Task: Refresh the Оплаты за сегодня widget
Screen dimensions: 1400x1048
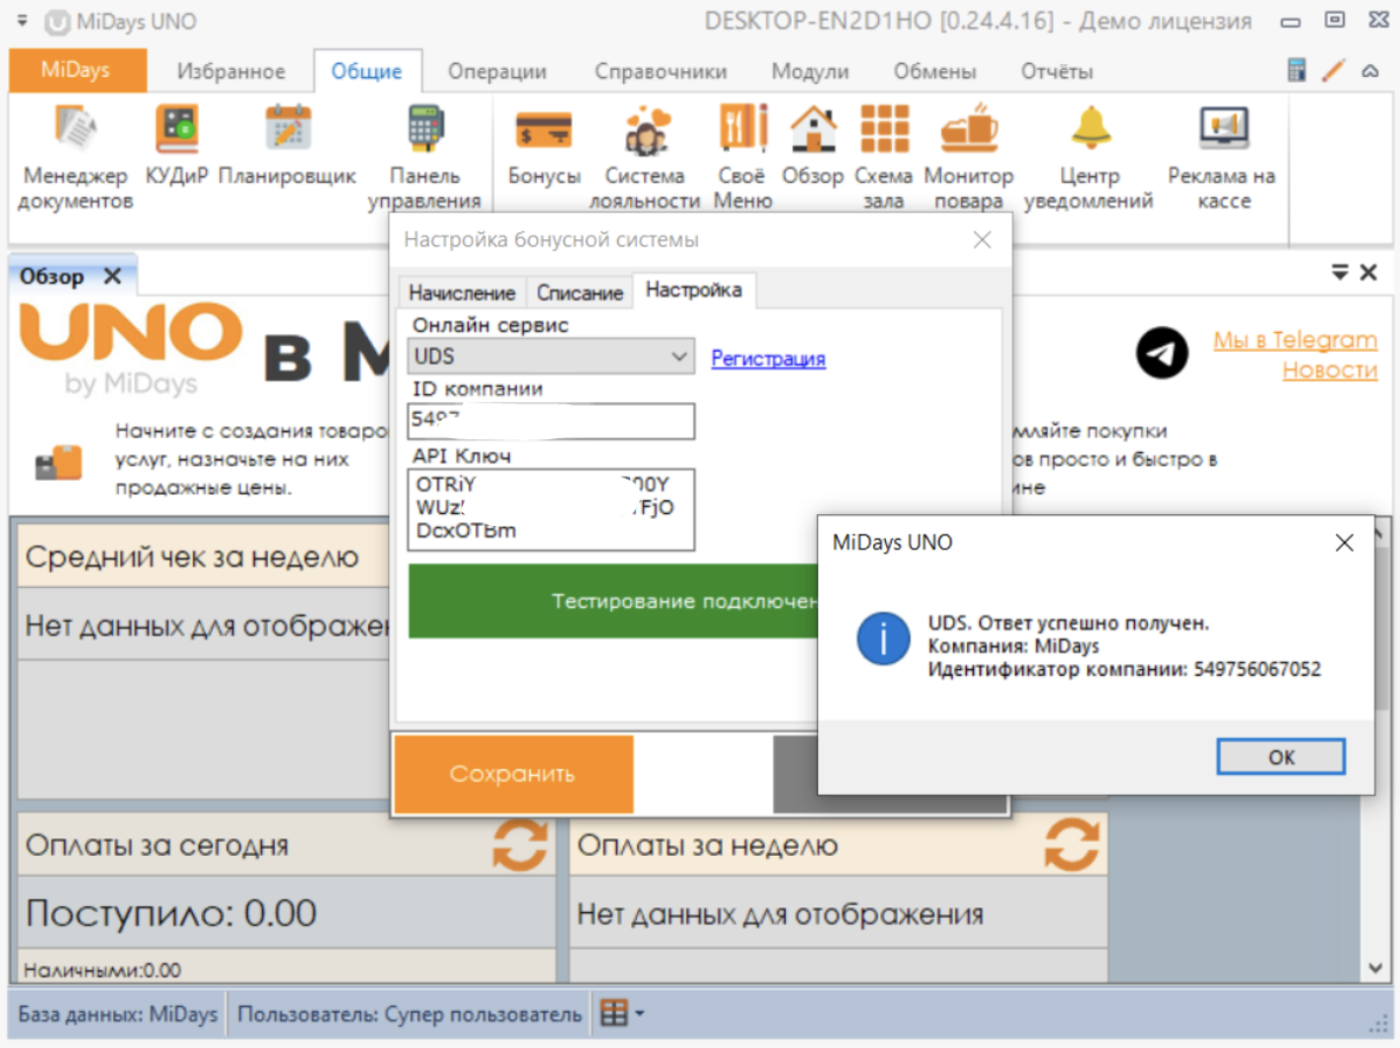Action: [520, 845]
